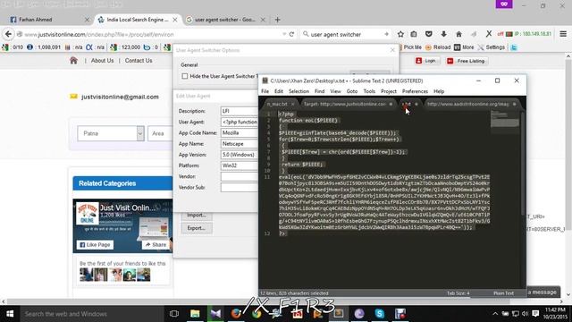Open File Explorer from the taskbar
572x322 pixels.
point(195,314)
